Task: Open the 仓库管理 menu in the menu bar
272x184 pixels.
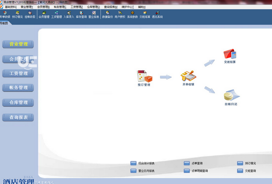Action: 93,7
